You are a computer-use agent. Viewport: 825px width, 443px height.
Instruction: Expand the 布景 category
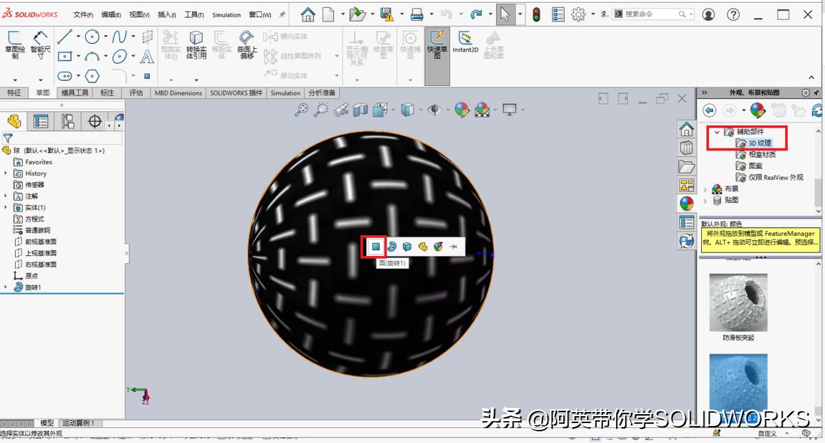click(x=705, y=188)
